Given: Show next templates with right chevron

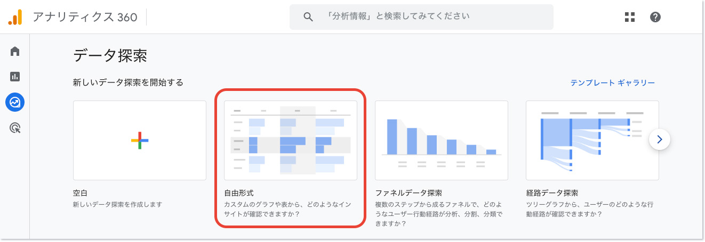Looking at the screenshot, I should (x=660, y=140).
